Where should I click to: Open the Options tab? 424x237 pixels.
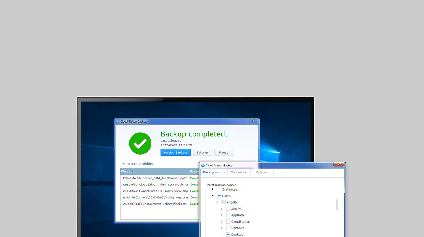click(262, 172)
